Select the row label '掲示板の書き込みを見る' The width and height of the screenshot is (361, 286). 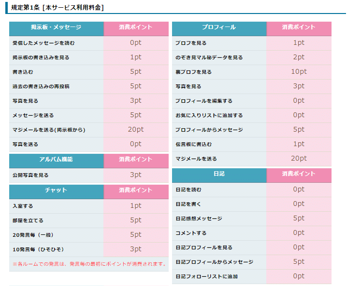point(41,57)
